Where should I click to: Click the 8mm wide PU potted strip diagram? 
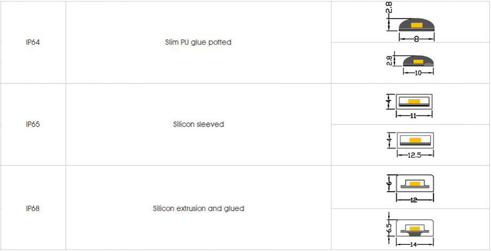coord(416,26)
